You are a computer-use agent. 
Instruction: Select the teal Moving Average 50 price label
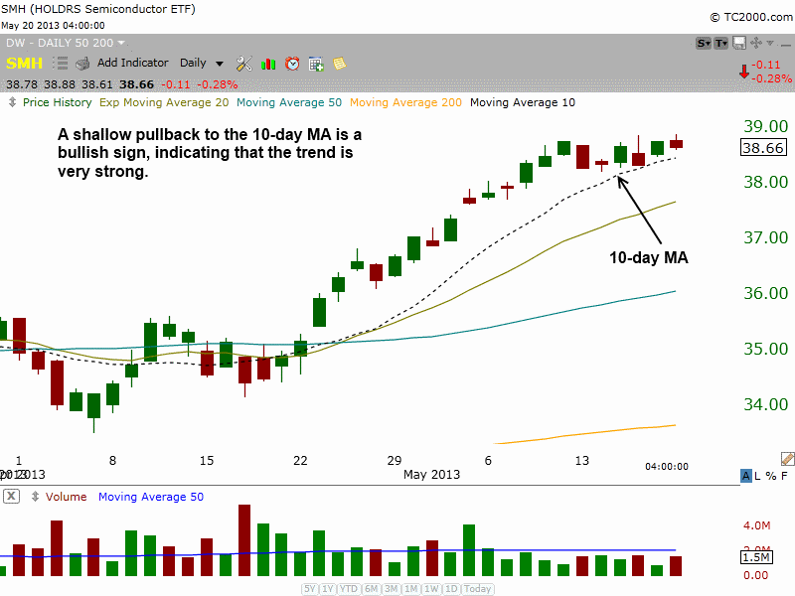click(289, 102)
